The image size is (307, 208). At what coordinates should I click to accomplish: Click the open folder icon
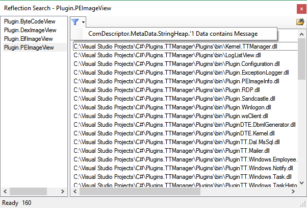tap(300, 22)
